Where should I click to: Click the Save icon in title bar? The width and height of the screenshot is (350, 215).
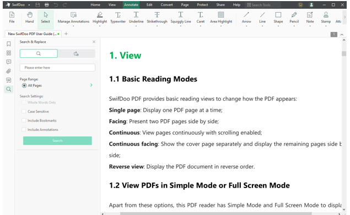click(37, 5)
